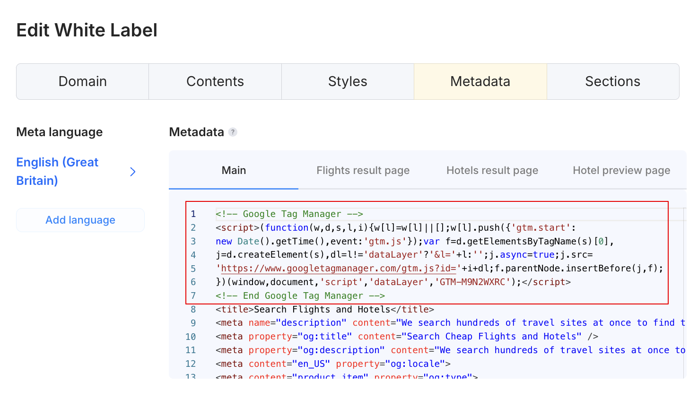The width and height of the screenshot is (698, 399).
Task: Click code line 4 with createElement
Action: tap(404, 254)
